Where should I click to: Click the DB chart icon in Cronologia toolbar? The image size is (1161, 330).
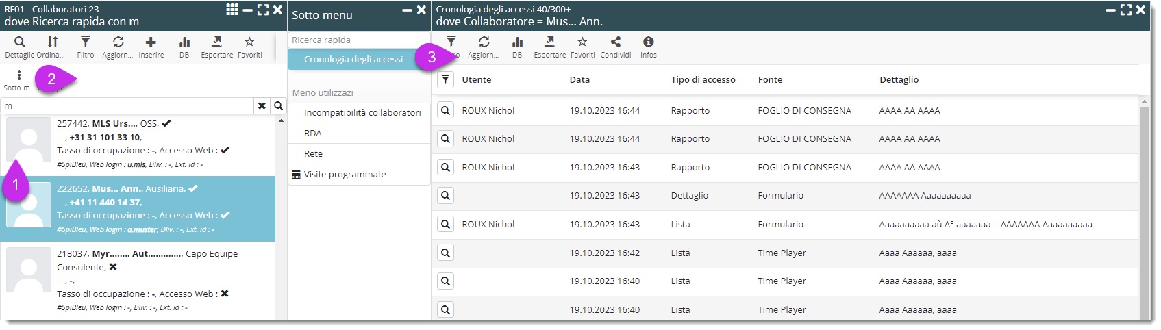coord(517,42)
